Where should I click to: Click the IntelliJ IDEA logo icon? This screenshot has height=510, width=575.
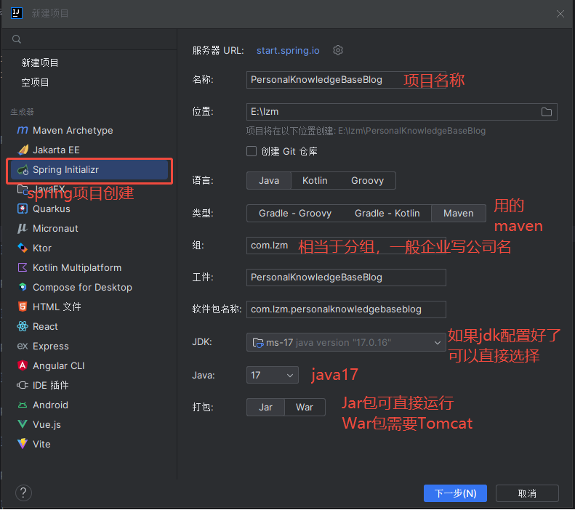[x=17, y=13]
